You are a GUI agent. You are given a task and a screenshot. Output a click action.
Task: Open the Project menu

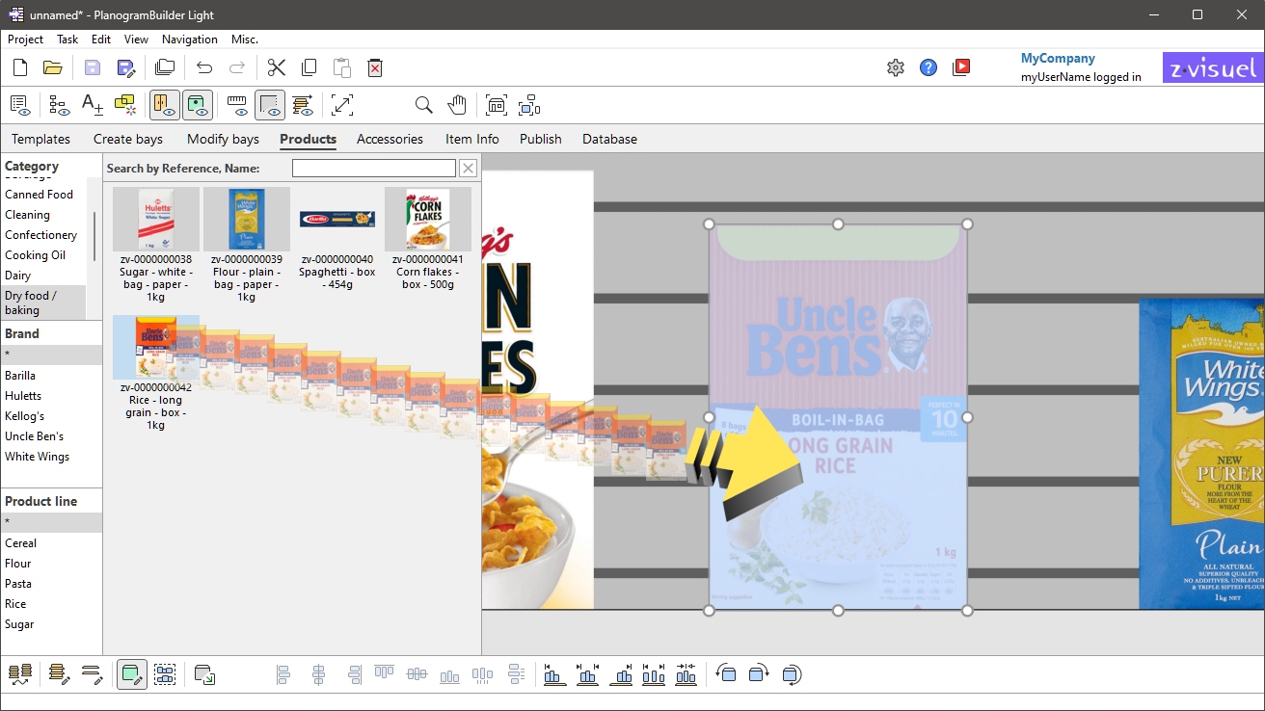click(25, 39)
